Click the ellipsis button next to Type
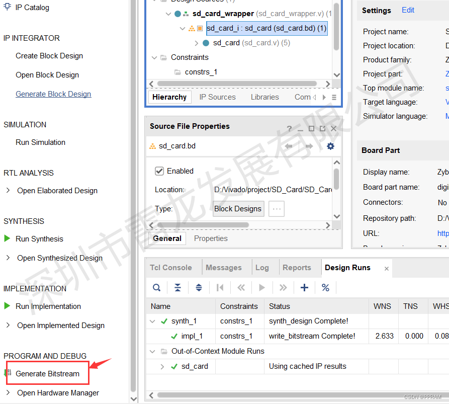 click(x=277, y=209)
